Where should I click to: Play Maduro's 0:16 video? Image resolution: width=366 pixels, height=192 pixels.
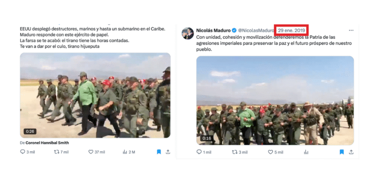[275, 101]
